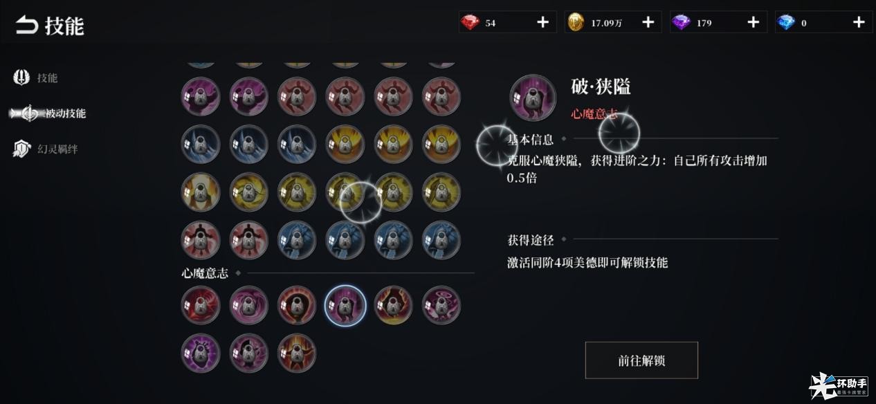
Task: Select the highlighted 破·狭隘 locked skill icon
Action: [345, 304]
